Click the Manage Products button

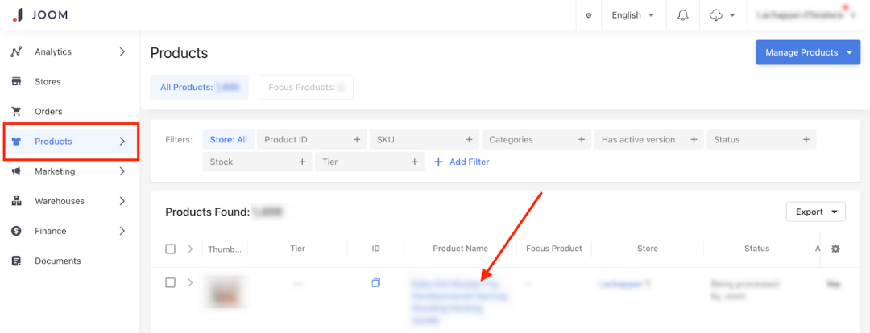(x=807, y=52)
